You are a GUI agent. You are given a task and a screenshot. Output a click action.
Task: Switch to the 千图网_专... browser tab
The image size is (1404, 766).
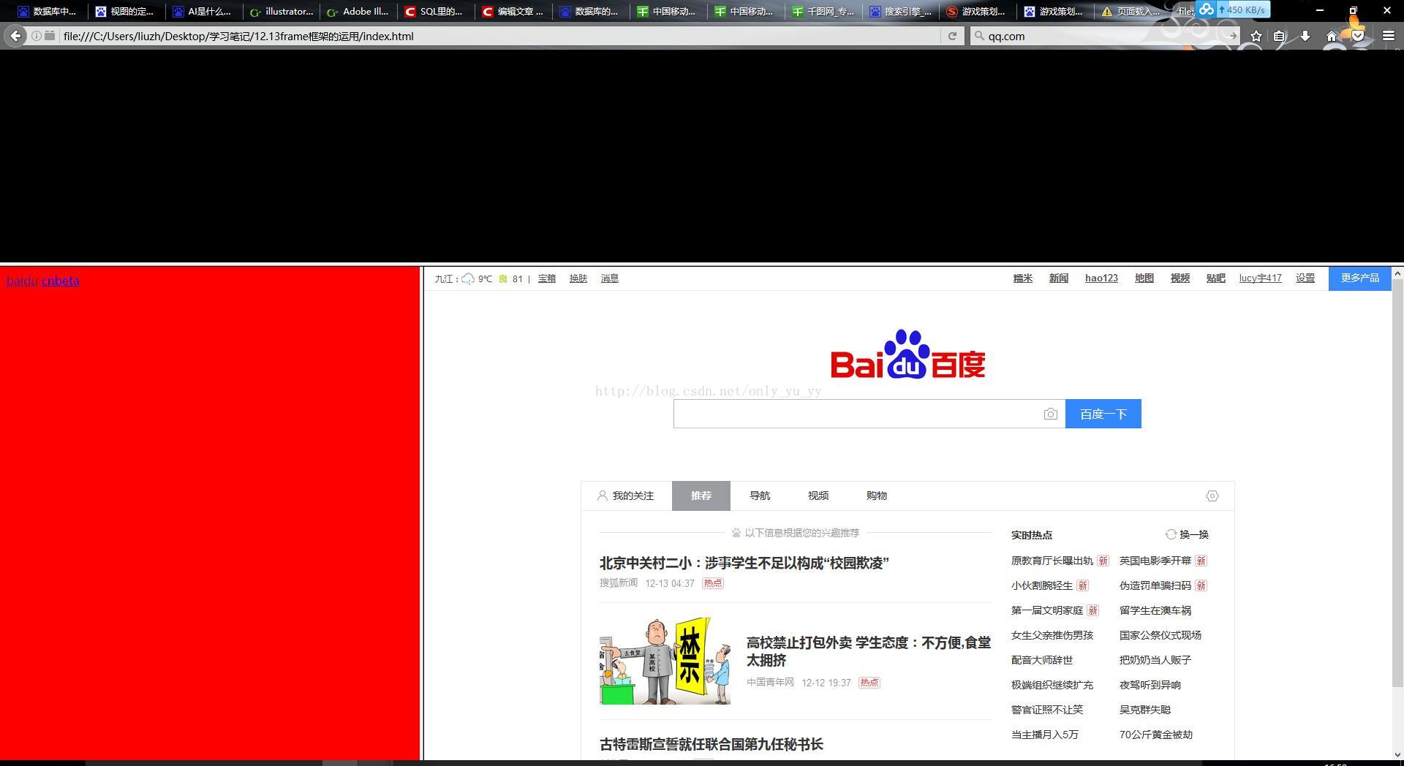point(823,12)
